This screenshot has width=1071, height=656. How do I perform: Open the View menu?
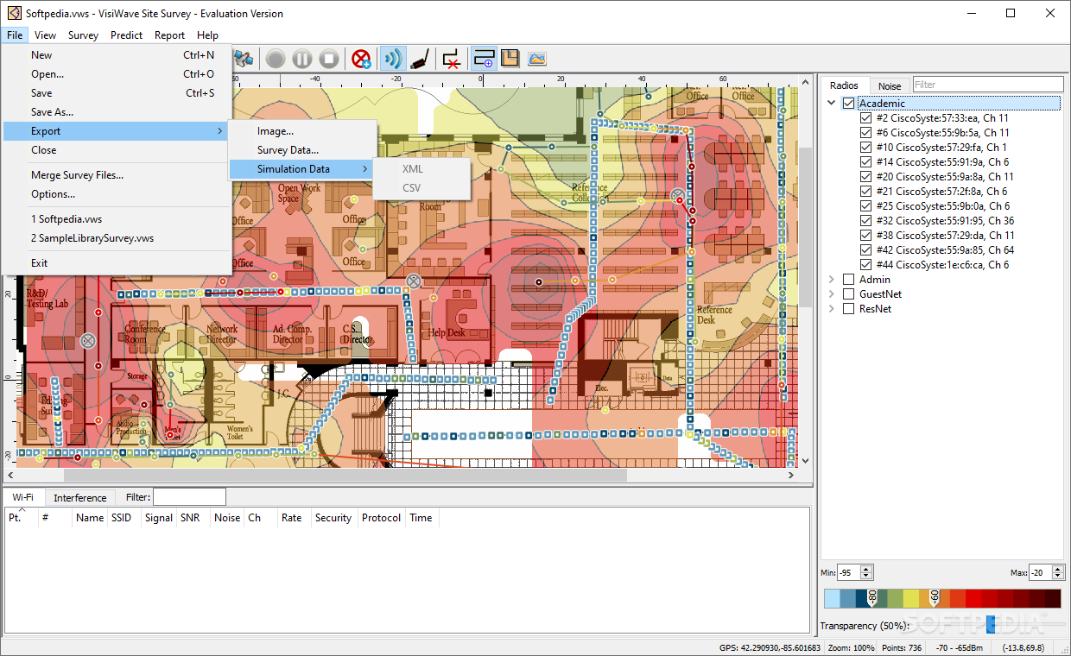click(x=45, y=35)
